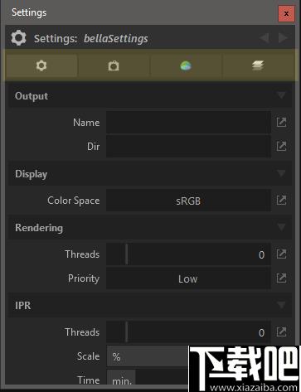Click the Output Name input field
The width and height of the screenshot is (301, 392).
188,123
